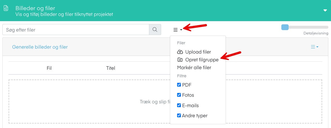The width and height of the screenshot is (331, 128).
Task: Click the Detaljevisning view slider handle
Action: (285, 28)
